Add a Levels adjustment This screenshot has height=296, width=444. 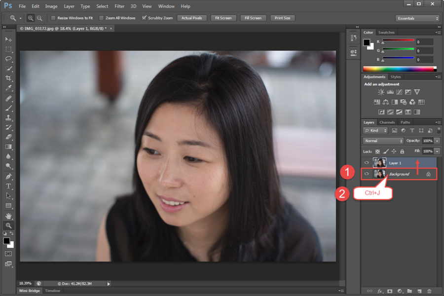coord(390,92)
